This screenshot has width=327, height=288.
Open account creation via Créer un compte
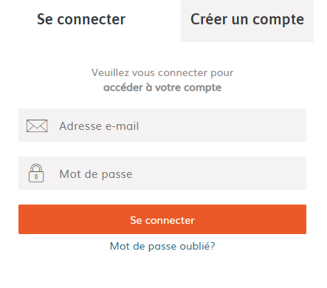pos(247,21)
